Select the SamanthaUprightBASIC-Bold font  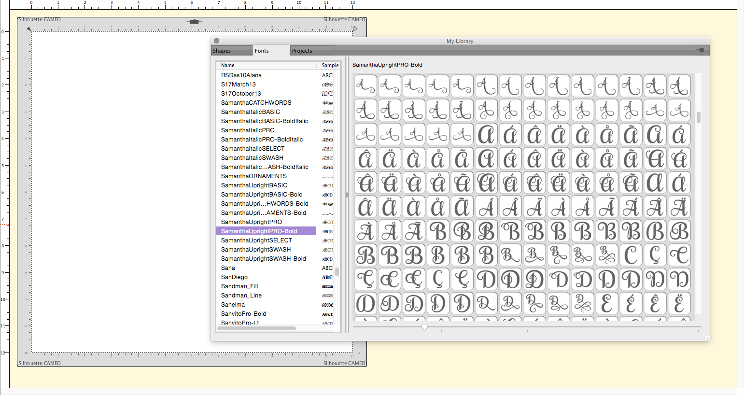point(275,195)
